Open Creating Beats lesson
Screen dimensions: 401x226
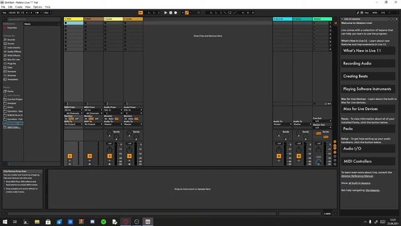tap(368, 76)
